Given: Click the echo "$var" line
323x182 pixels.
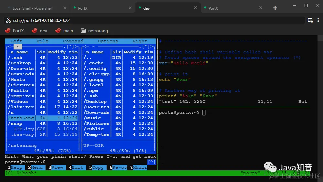Looking at the screenshot, I should point(175,80).
